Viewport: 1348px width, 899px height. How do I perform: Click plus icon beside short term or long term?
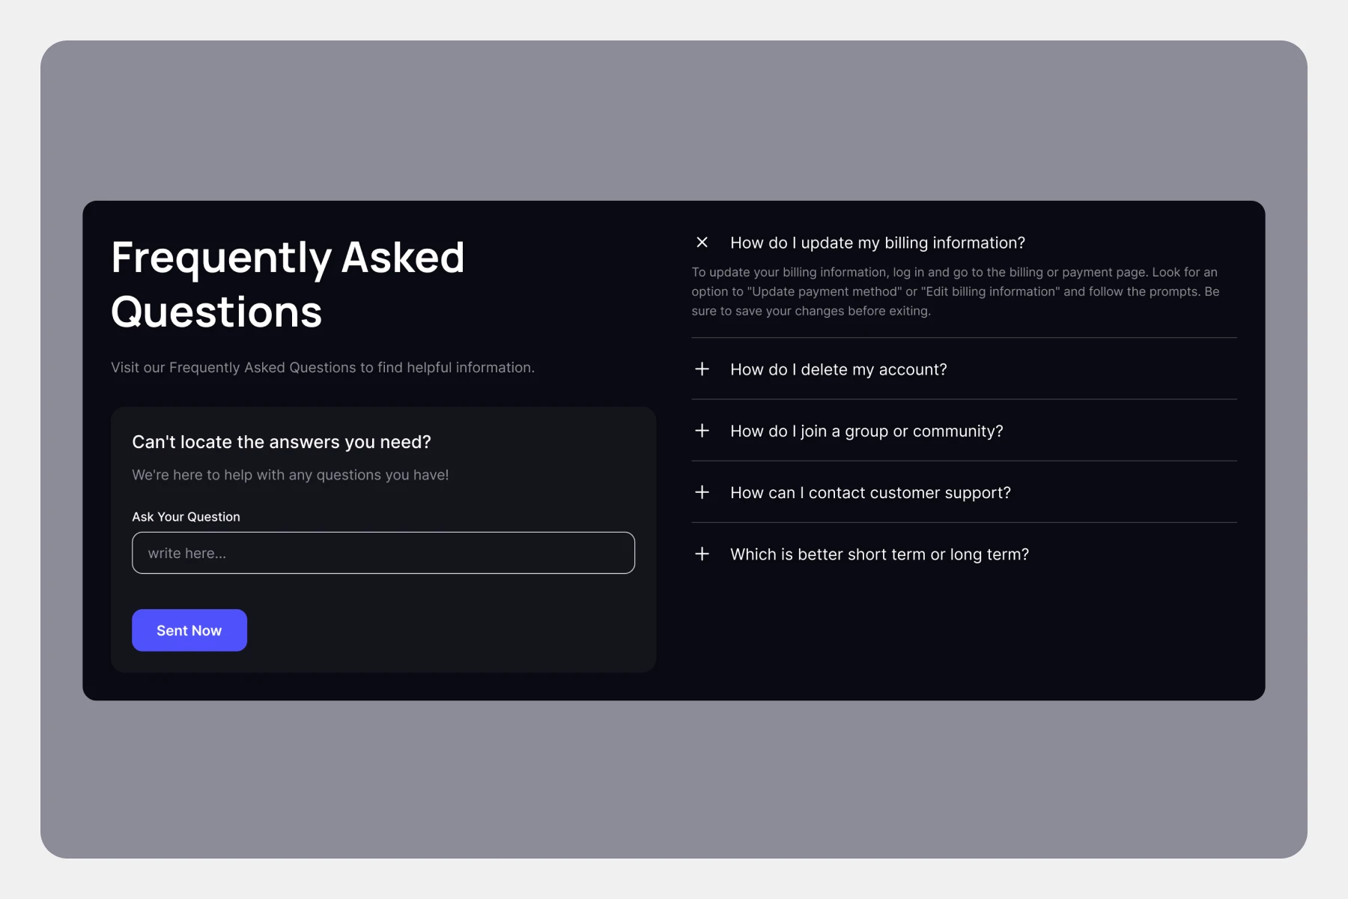point(702,554)
